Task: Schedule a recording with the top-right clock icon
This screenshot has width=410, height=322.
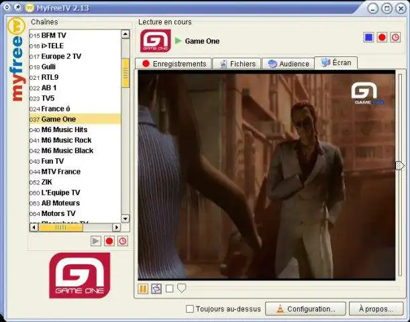Action: click(395, 38)
